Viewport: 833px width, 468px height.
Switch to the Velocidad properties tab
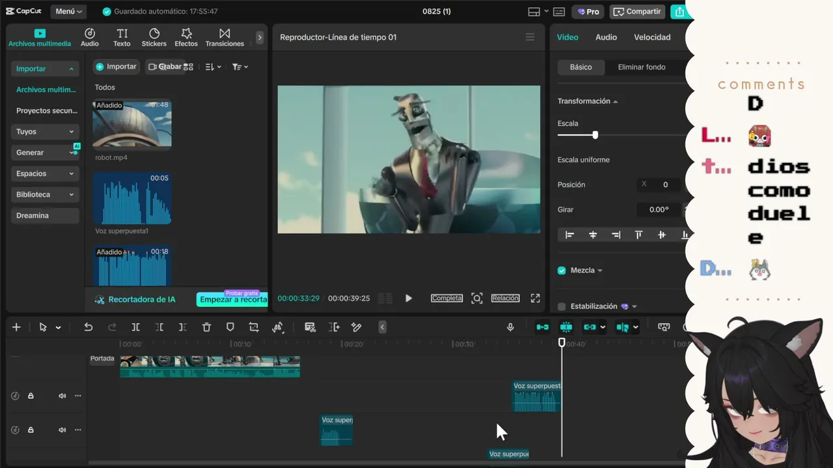pyautogui.click(x=652, y=37)
